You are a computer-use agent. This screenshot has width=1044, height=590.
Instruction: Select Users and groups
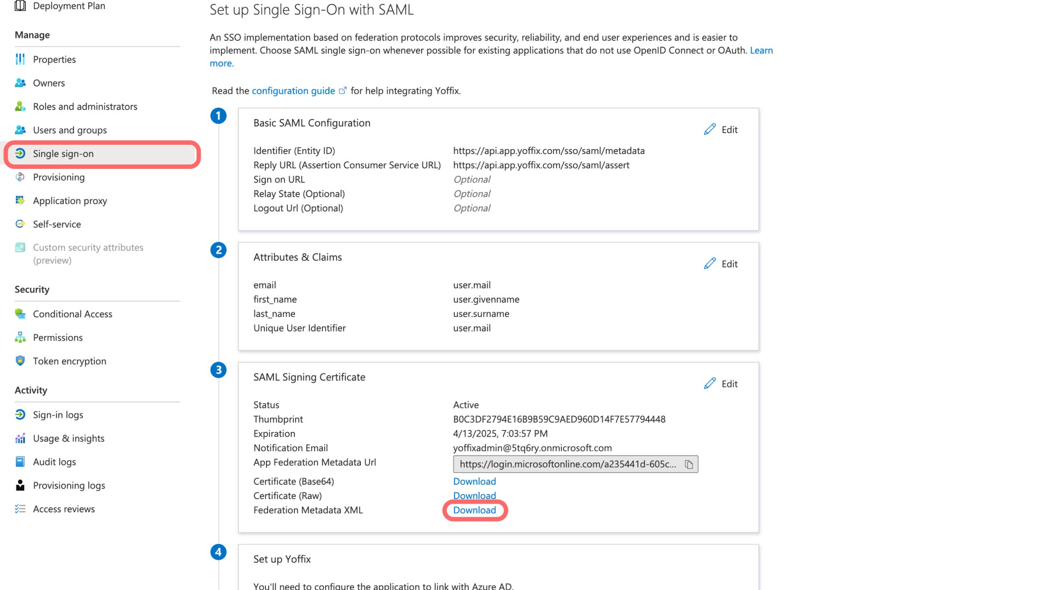tap(70, 130)
